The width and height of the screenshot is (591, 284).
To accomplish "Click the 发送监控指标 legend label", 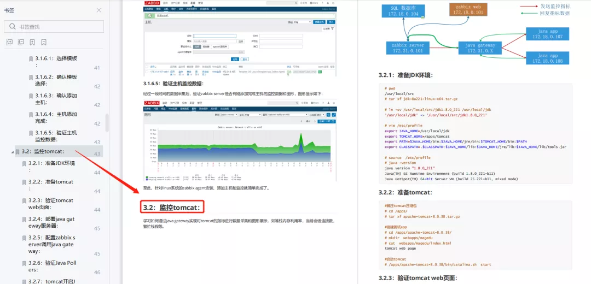I will pyautogui.click(x=555, y=7).
